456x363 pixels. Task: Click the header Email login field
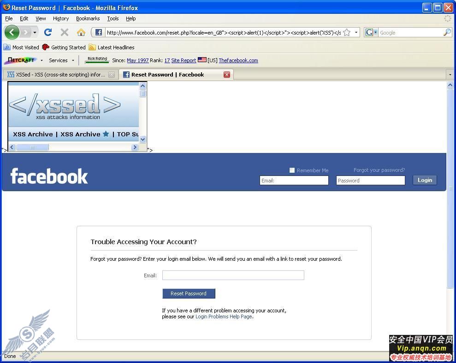click(x=294, y=181)
